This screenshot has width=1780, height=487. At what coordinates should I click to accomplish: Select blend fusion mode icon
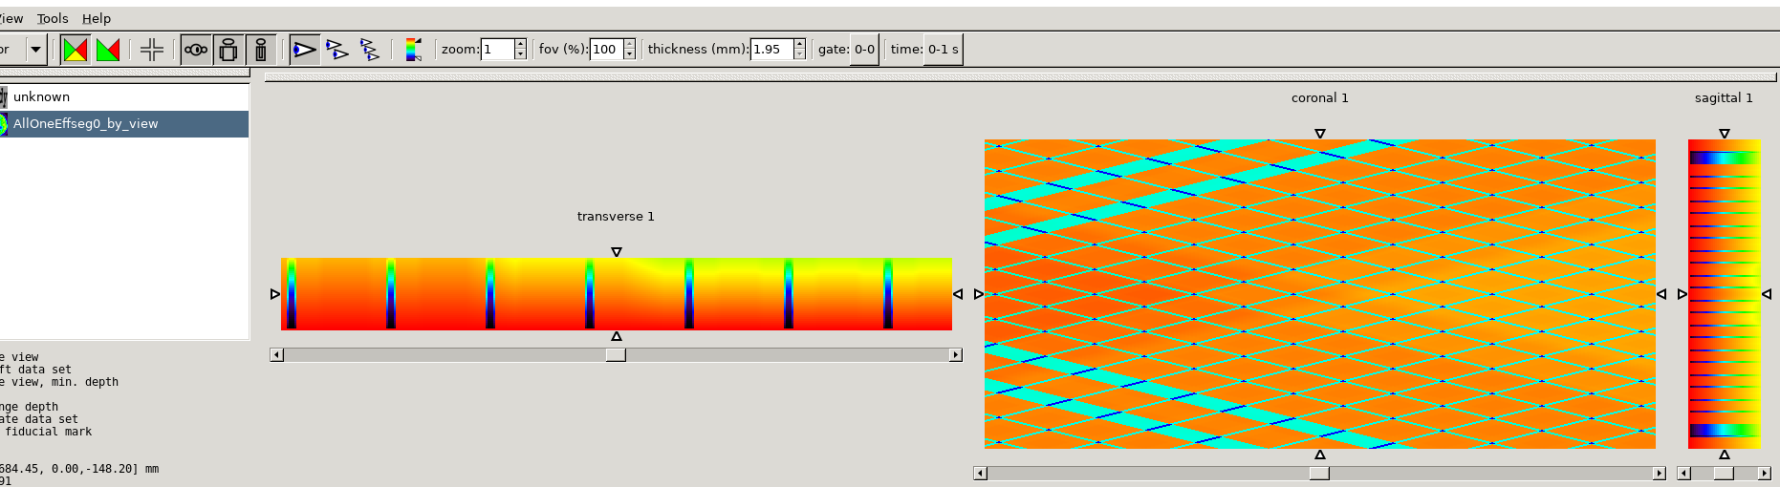tap(76, 50)
